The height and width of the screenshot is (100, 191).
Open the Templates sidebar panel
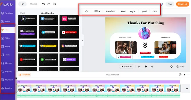coord(7,13)
